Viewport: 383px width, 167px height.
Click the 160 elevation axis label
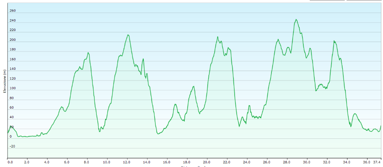[x=12, y=59]
